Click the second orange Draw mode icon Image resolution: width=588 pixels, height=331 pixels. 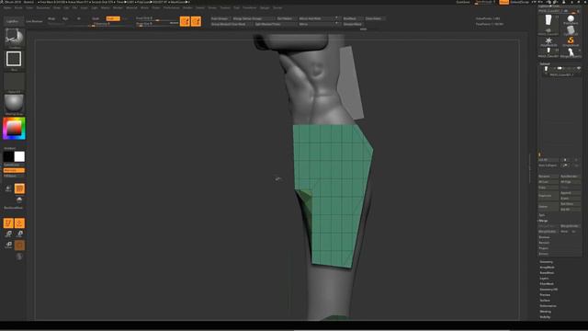[x=196, y=21]
